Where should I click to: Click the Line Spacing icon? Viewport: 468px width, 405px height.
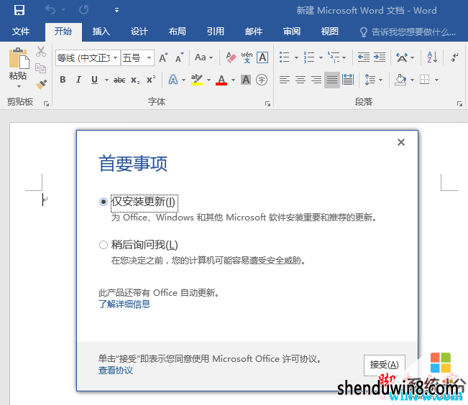[x=370, y=80]
